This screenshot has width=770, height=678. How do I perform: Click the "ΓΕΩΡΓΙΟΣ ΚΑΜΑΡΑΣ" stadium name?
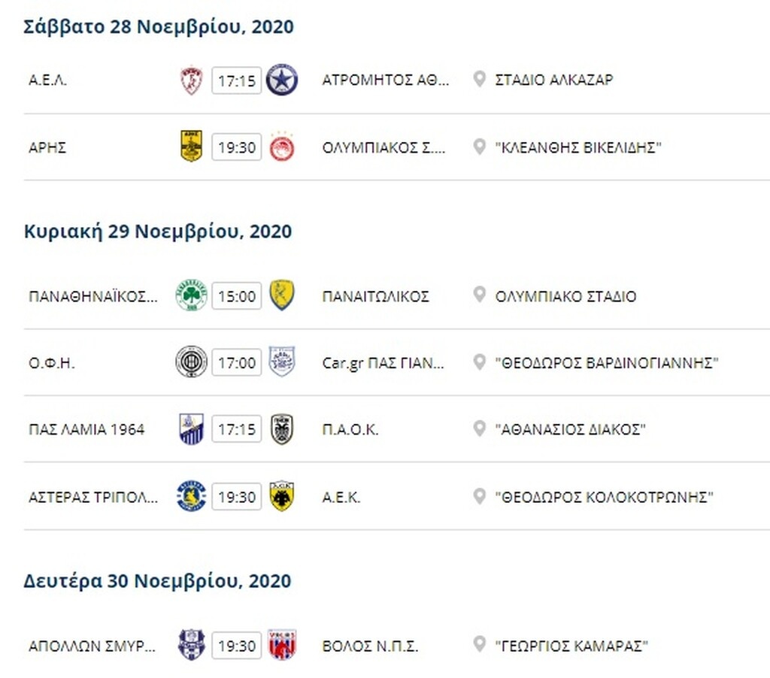point(571,646)
